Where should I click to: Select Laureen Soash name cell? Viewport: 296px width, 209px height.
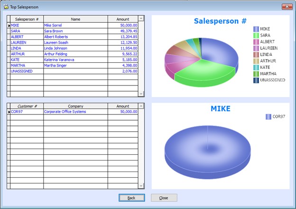tap(75, 42)
